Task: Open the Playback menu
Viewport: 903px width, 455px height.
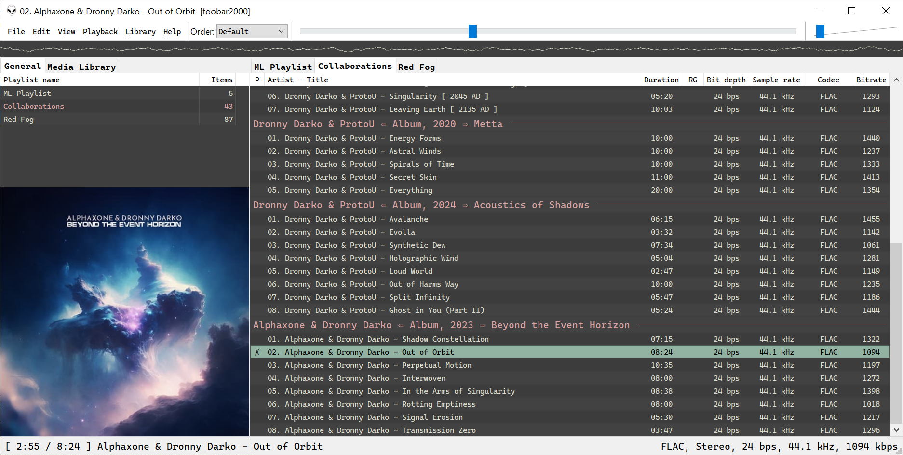Action: (100, 32)
